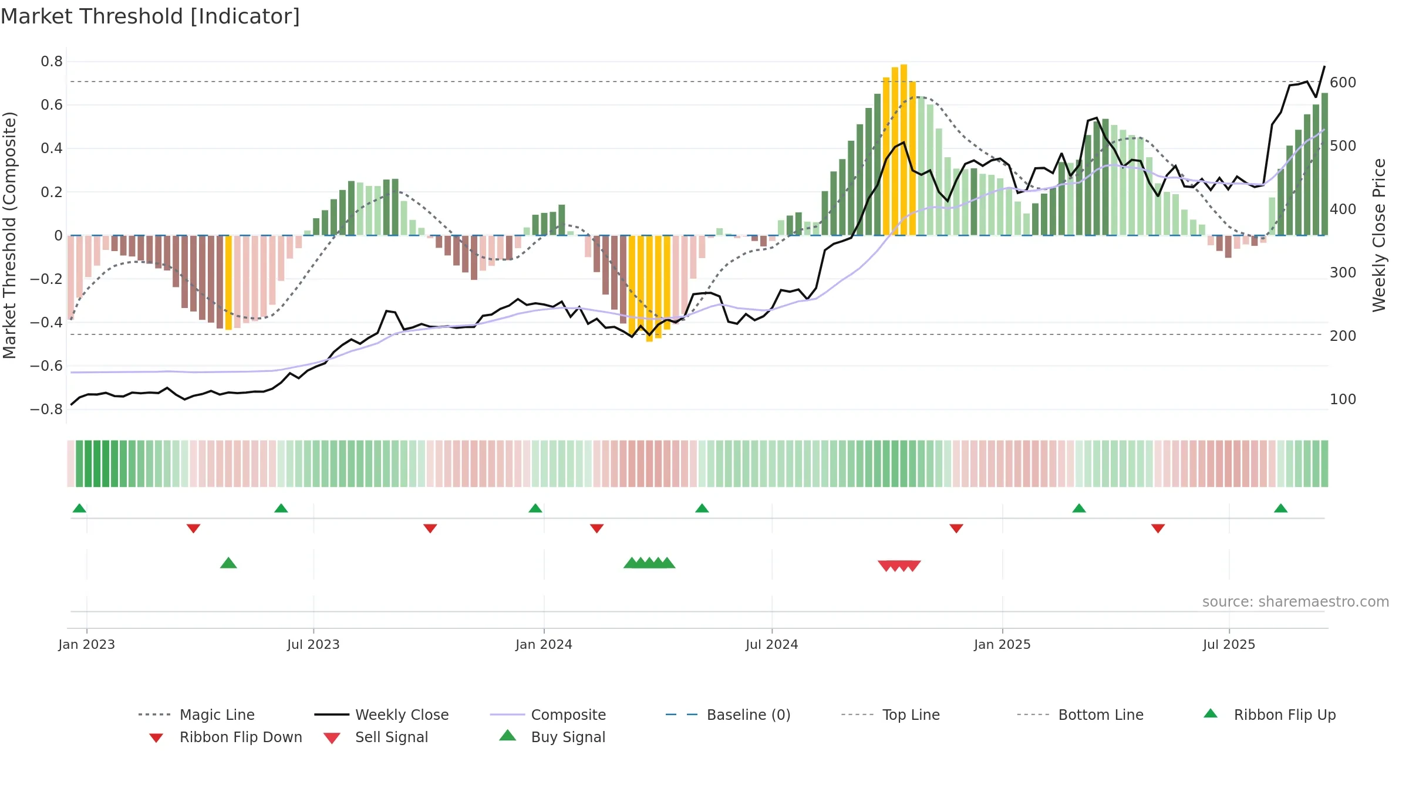Click the ribbon flip down marker between Jul 2023 and Jan 2024
Viewport: 1409px width, 792px height.
tap(430, 529)
